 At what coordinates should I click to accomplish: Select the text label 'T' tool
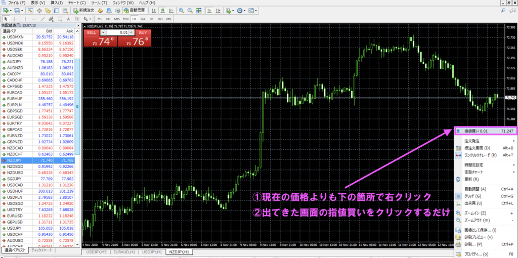pyautogui.click(x=77, y=19)
